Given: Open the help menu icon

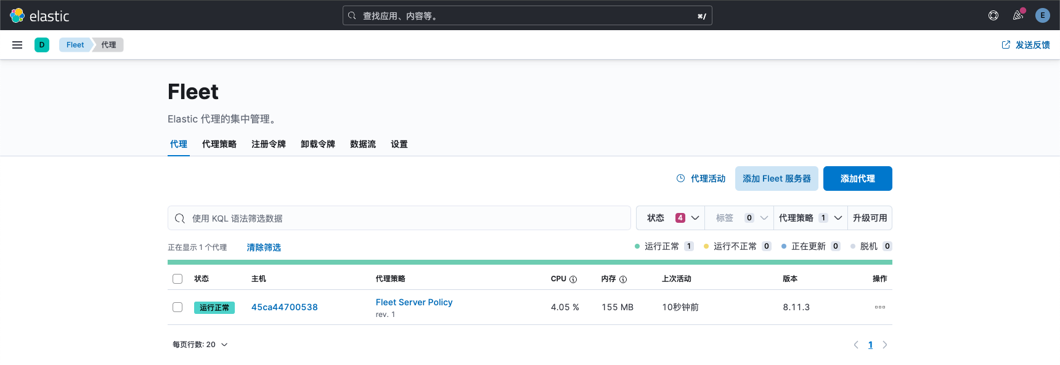Looking at the screenshot, I should 993,15.
